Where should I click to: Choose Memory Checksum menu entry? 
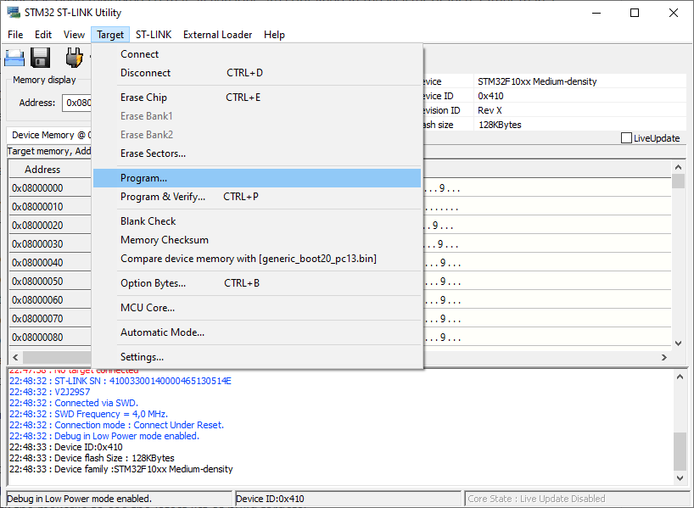tap(257, 240)
